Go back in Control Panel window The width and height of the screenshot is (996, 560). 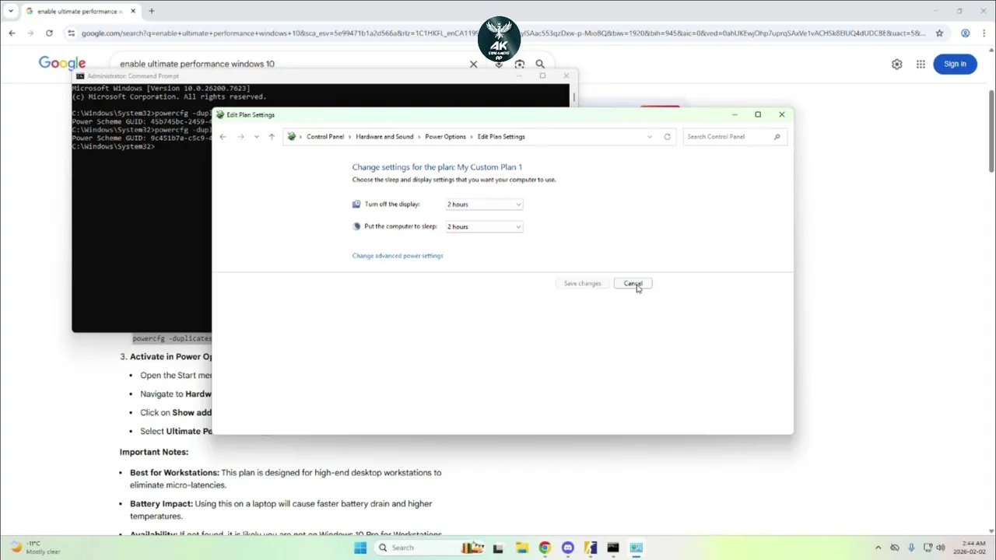(223, 137)
